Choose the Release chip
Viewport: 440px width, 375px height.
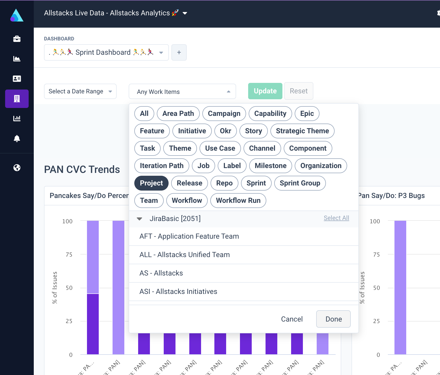(x=190, y=183)
